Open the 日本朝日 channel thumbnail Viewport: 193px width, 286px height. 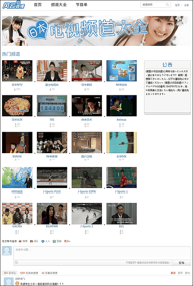(87, 71)
